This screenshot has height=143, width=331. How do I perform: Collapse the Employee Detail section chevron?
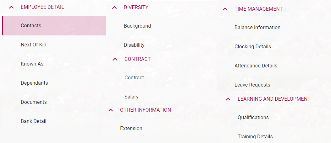(12, 7)
